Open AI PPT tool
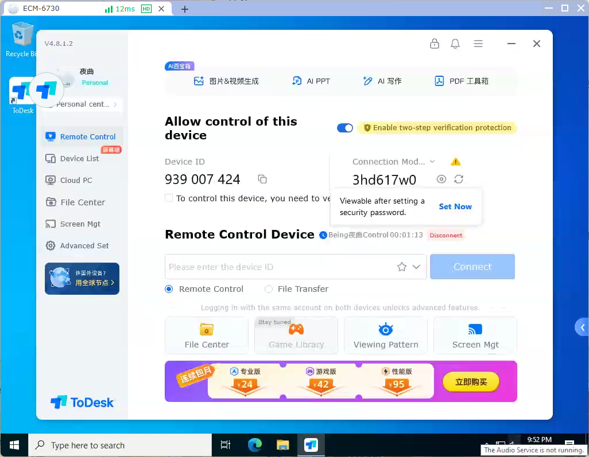Image resolution: width=589 pixels, height=457 pixels. (311, 81)
